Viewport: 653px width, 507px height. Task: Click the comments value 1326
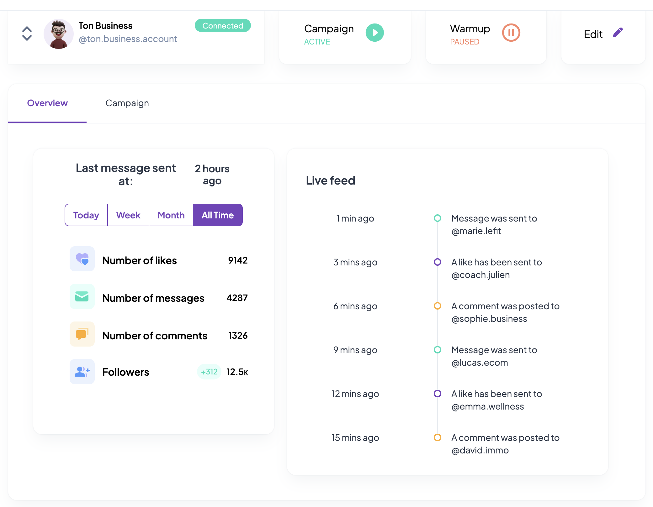click(x=238, y=336)
